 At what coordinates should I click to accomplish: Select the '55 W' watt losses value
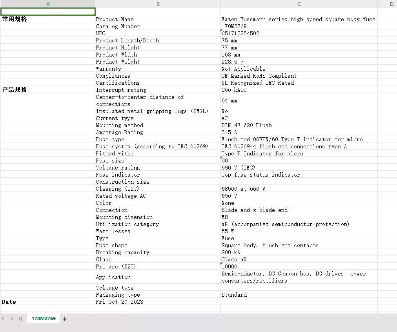299,232
